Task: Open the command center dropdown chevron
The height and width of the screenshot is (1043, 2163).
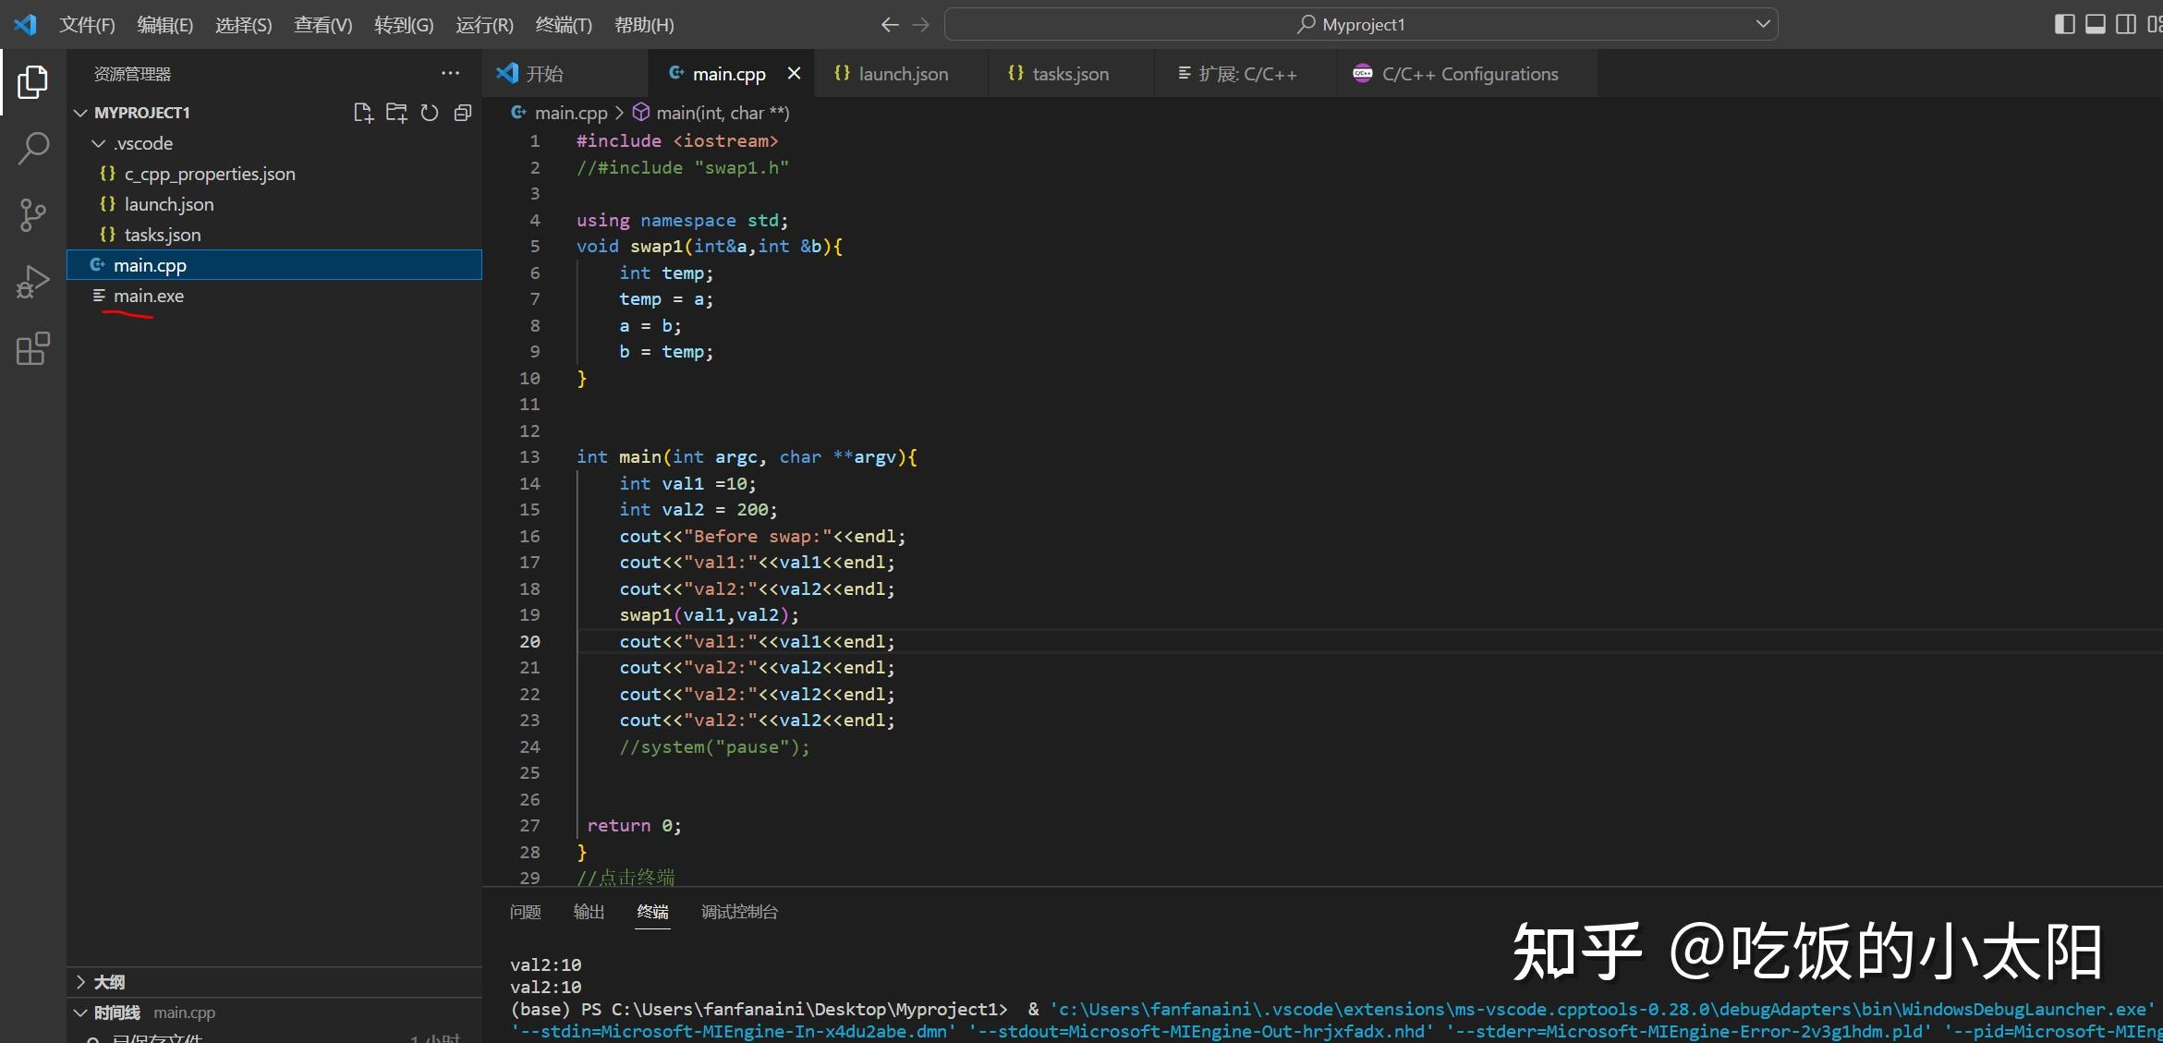Action: point(1762,24)
